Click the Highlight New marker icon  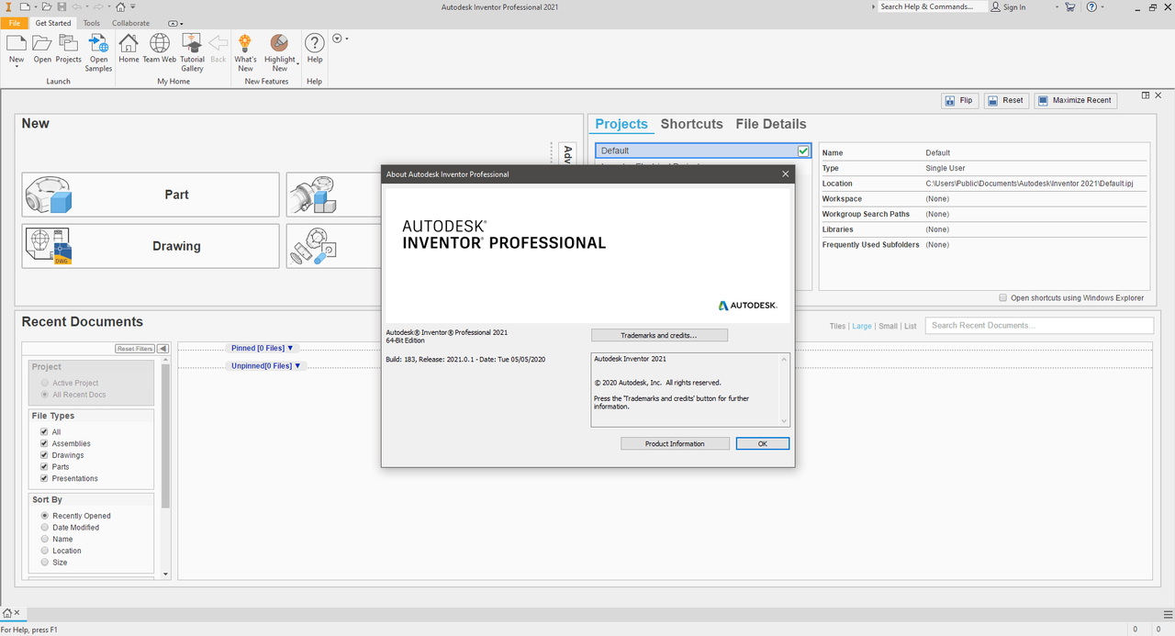tap(280, 43)
